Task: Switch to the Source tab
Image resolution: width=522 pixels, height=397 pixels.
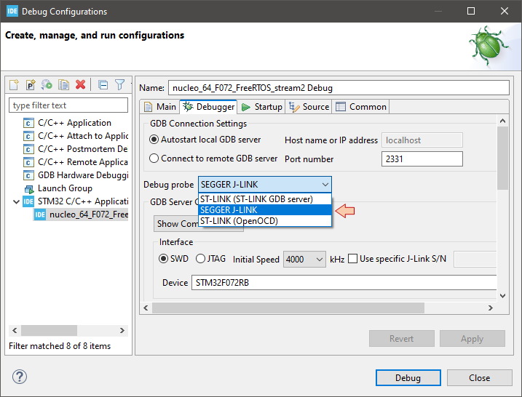Action: 309,107
